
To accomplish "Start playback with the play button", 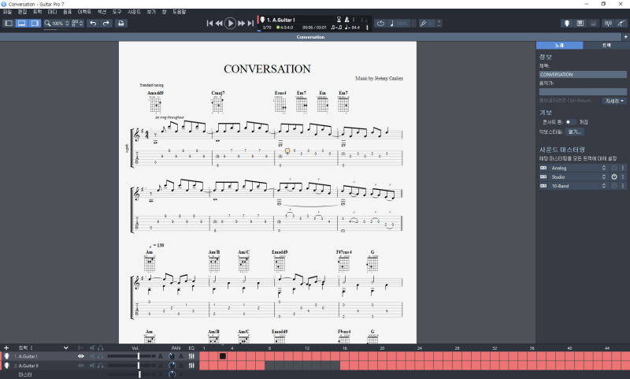I will 230,24.
